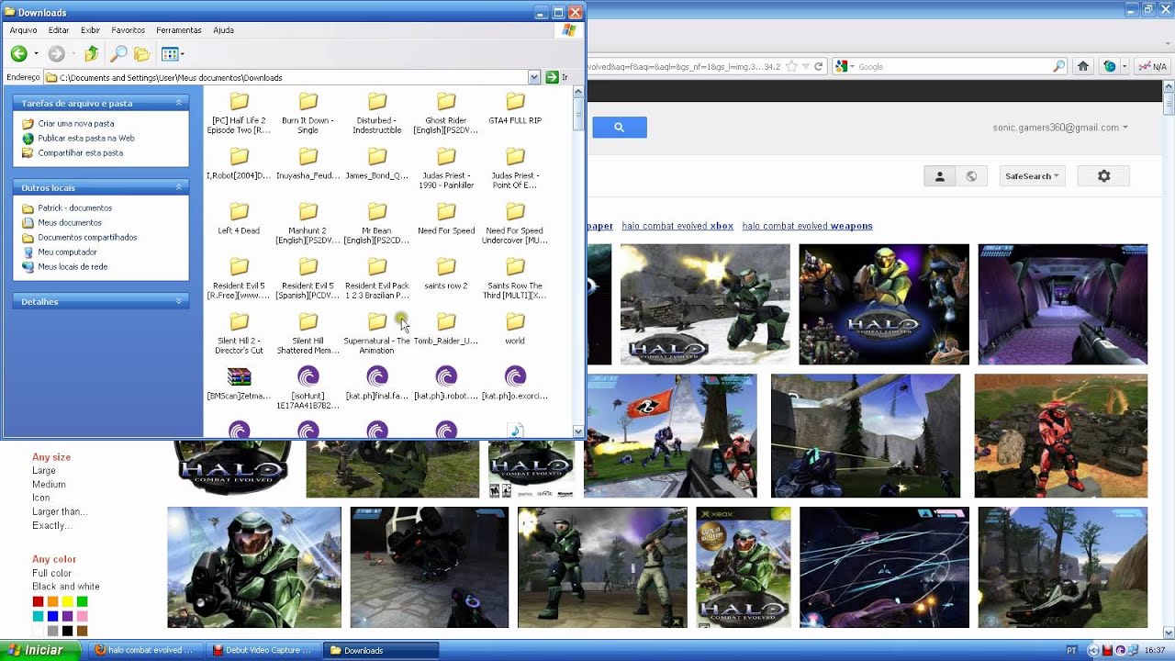Click the blue Google search button
Viewport: 1175px width, 661px height.
point(620,128)
